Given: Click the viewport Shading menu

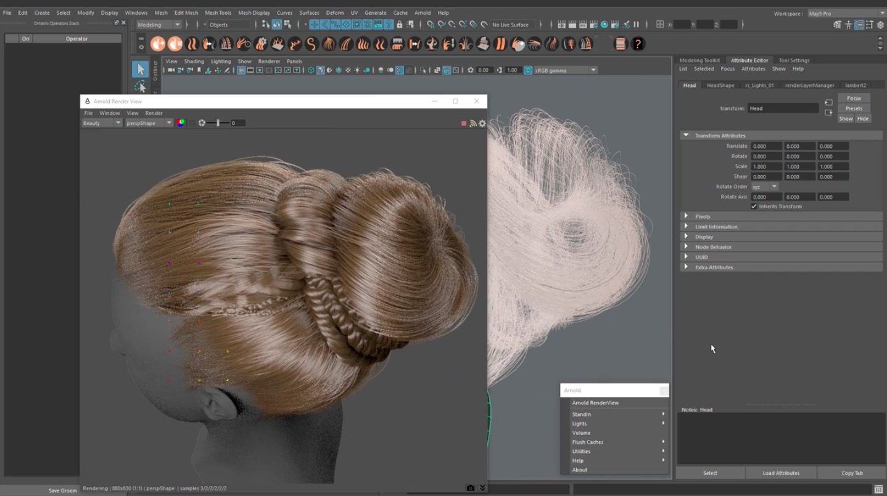Looking at the screenshot, I should [194, 62].
